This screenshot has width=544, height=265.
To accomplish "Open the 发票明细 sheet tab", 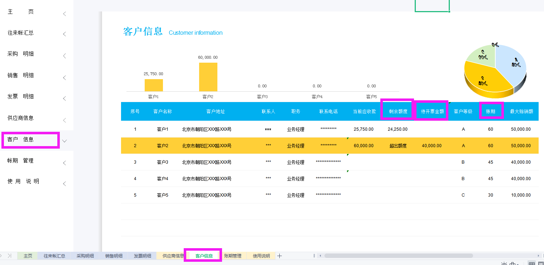I will pyautogui.click(x=142, y=255).
